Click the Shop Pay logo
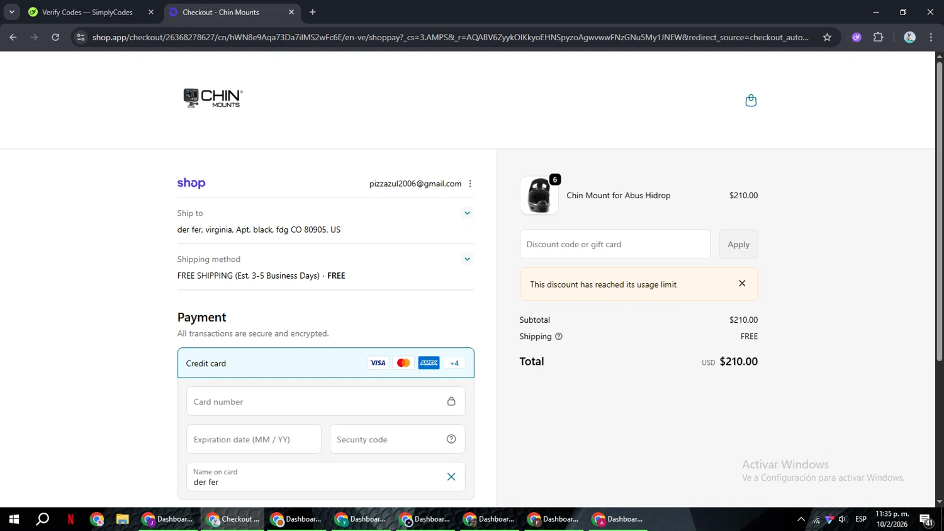Screen dimensions: 944x531 click(x=191, y=183)
